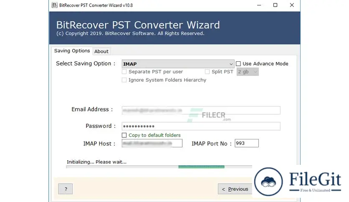This screenshot has height=202, width=349.
Task: Expand the Select Saving Option IMAP dropdown
Action: pyautogui.click(x=178, y=64)
